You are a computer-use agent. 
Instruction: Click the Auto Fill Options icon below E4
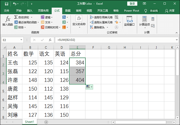[x=89, y=87]
